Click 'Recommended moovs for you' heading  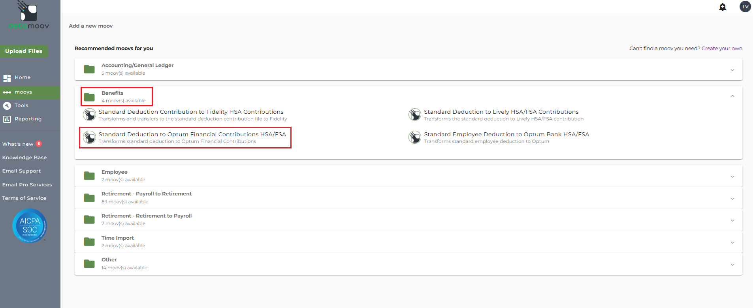pos(114,49)
